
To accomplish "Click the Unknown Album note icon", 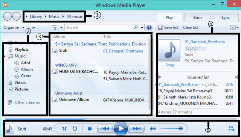I will pyautogui.click(x=55, y=99).
